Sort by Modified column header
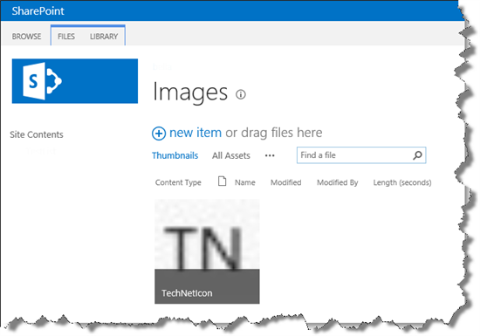The image size is (480, 336). point(286,182)
